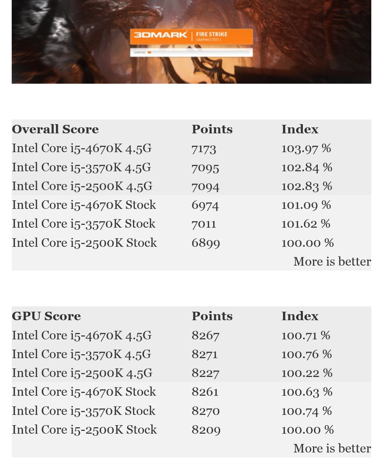This screenshot has height=467, width=383.
Task: Select the i5-4670K Stock row under Overall Score
Action: [84, 205]
